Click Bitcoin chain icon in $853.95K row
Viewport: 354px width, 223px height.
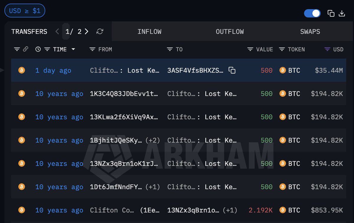click(x=22, y=210)
